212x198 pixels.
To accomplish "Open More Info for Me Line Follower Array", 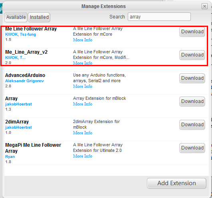I will 83,40.
